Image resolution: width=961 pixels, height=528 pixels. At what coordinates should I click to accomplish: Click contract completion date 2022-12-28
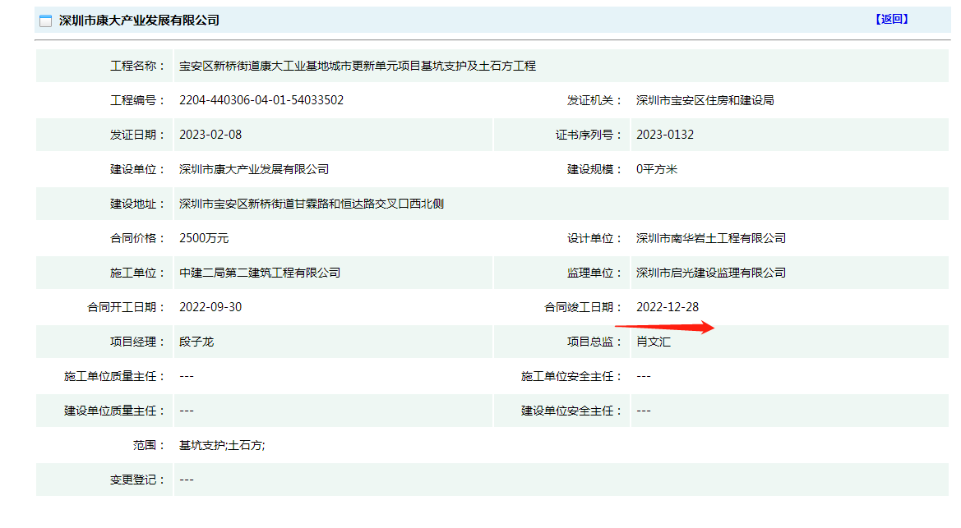tap(668, 307)
